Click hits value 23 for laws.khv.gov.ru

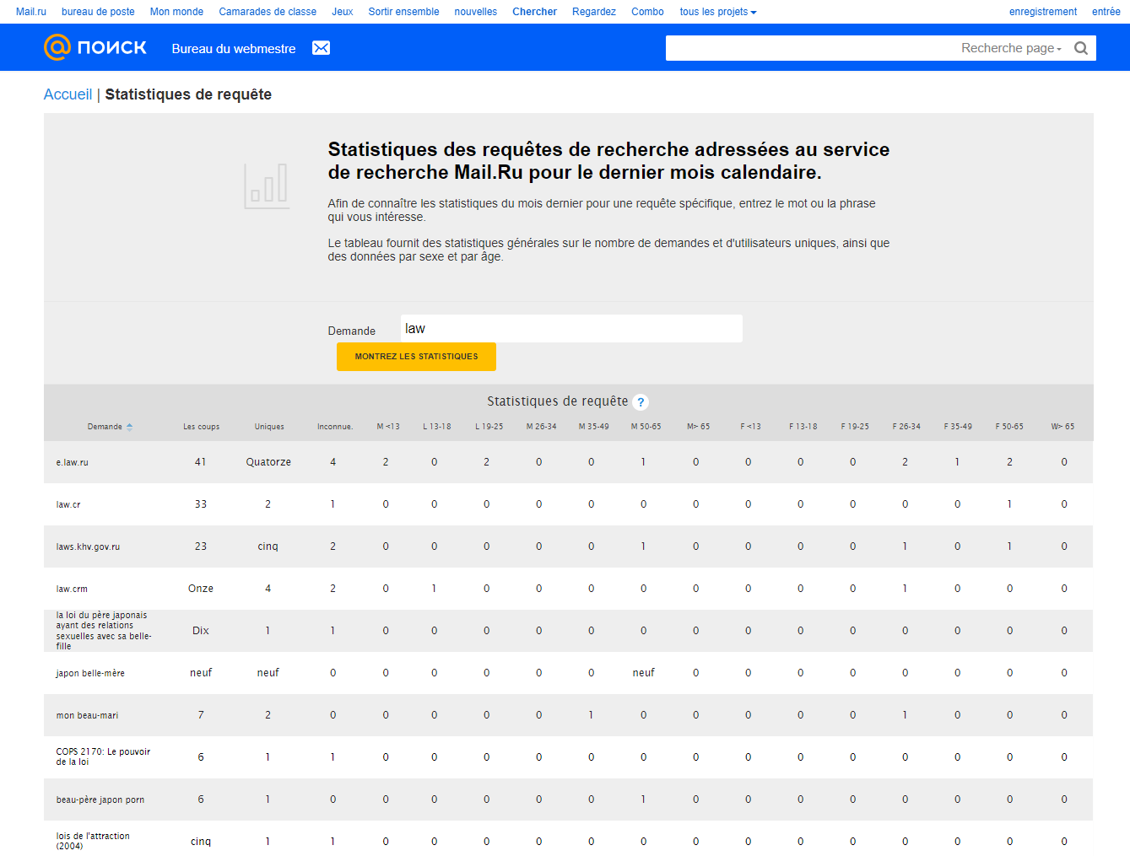(x=201, y=546)
